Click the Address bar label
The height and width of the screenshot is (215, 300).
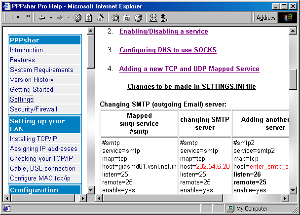(266, 18)
